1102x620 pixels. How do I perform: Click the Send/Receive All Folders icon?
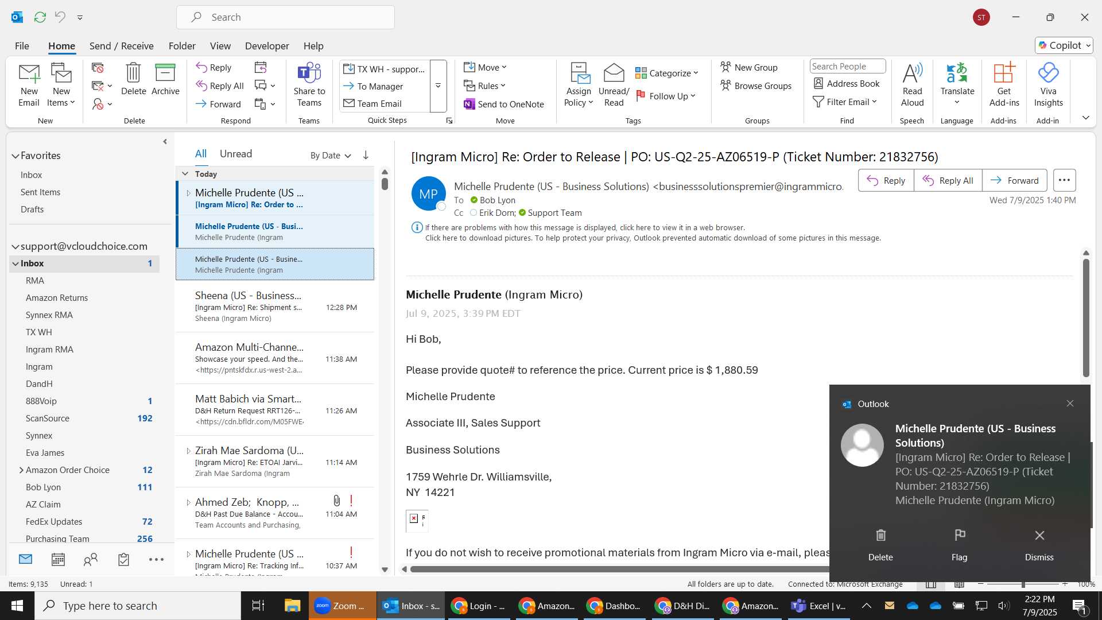pos(40,17)
